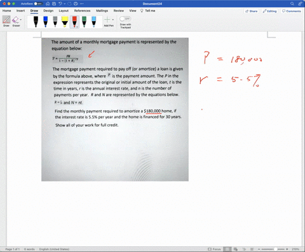Choose the gray pencil
The width and height of the screenshot is (305, 252).
pyautogui.click(x=55, y=22)
